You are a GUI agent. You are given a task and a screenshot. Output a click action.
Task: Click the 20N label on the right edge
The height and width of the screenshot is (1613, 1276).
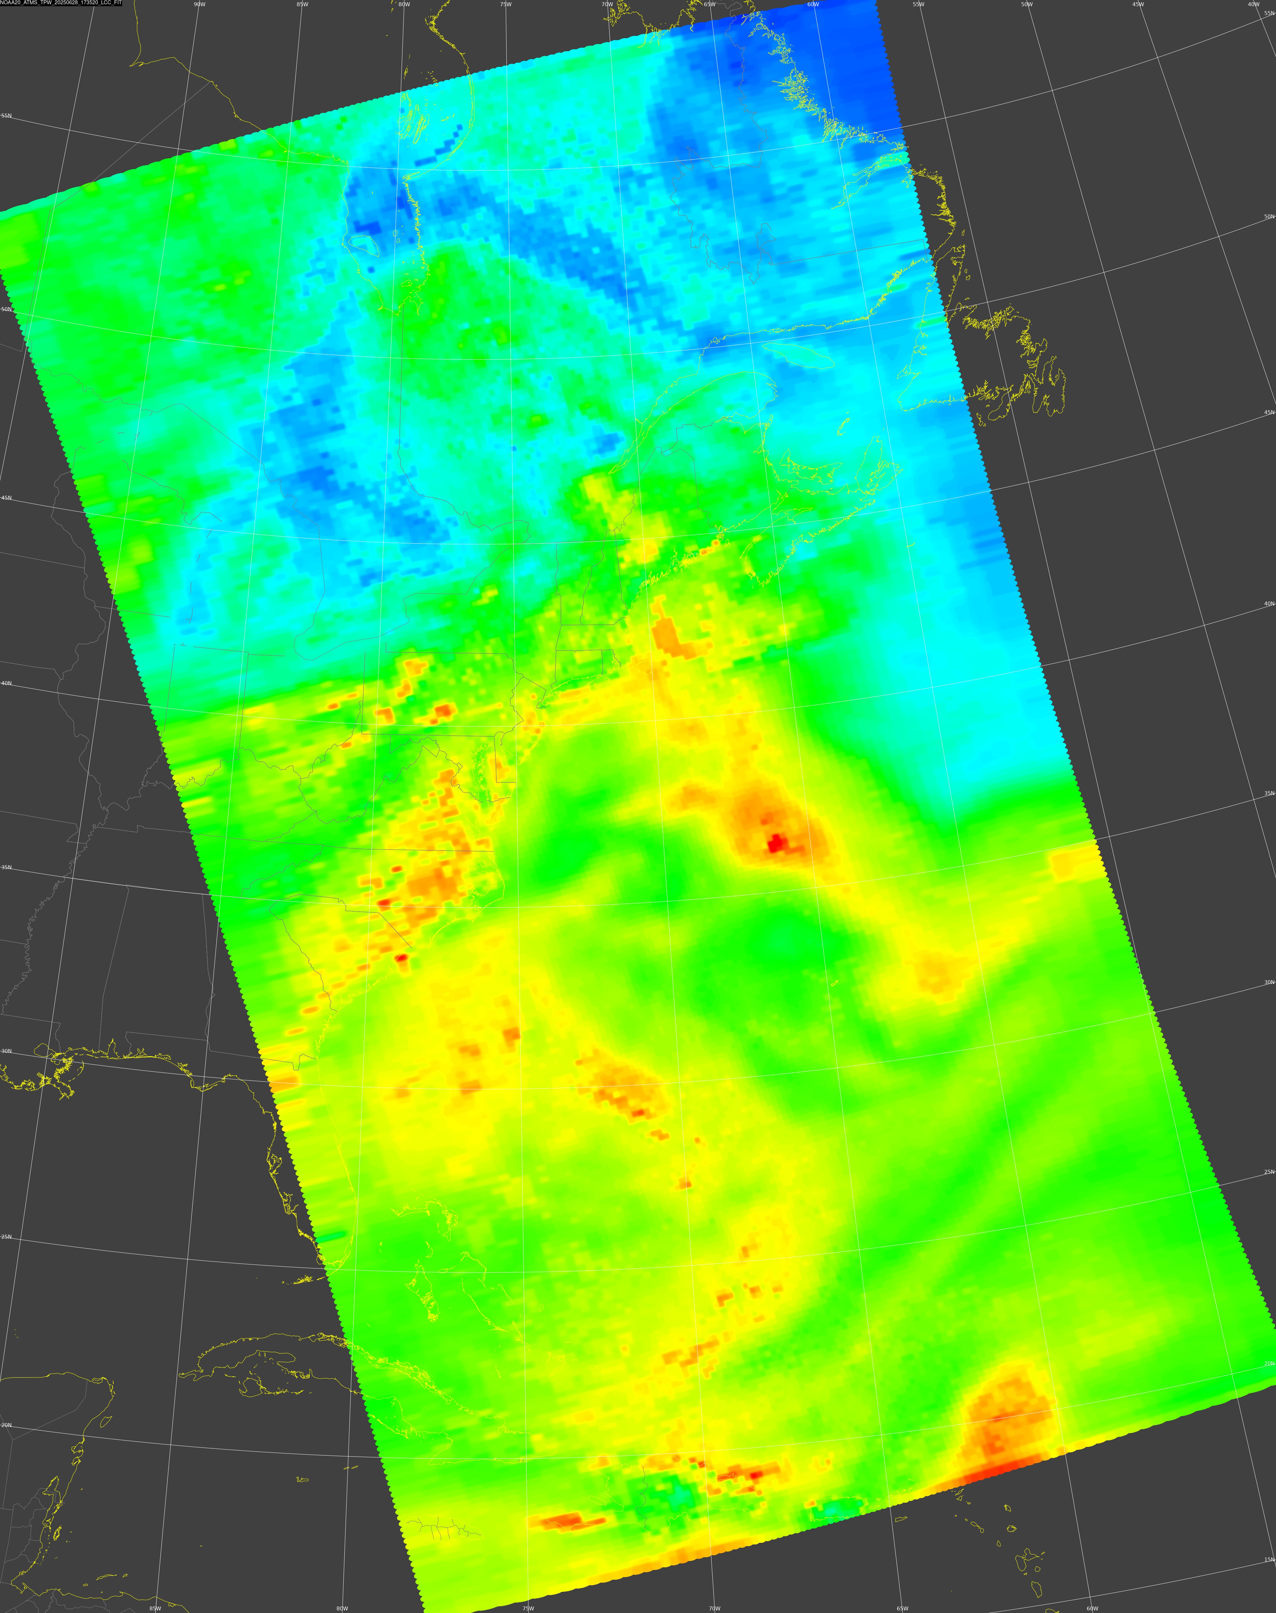point(1269,1364)
